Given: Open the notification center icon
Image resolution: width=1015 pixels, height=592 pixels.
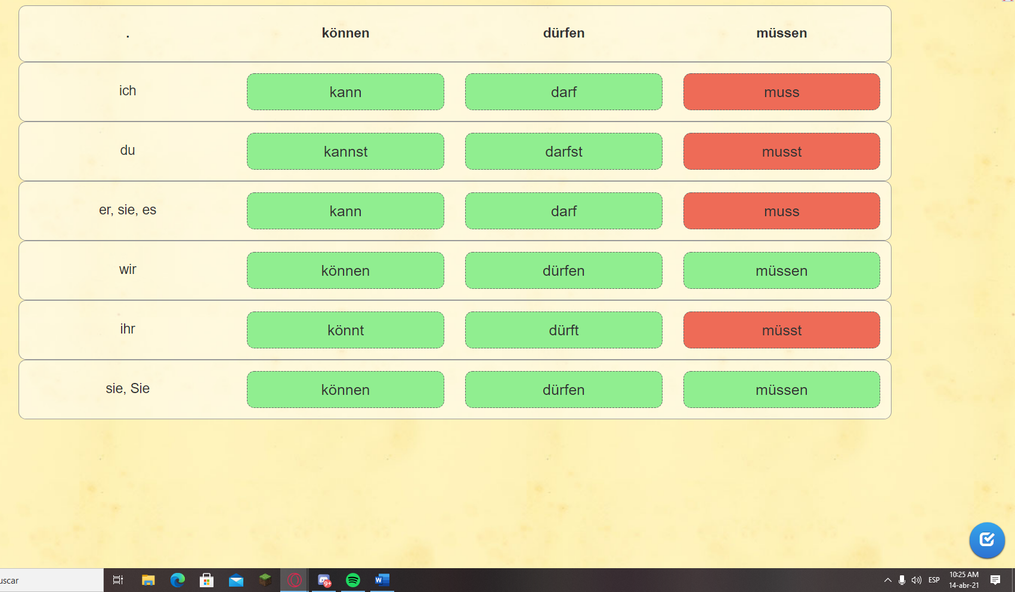Looking at the screenshot, I should [995, 580].
